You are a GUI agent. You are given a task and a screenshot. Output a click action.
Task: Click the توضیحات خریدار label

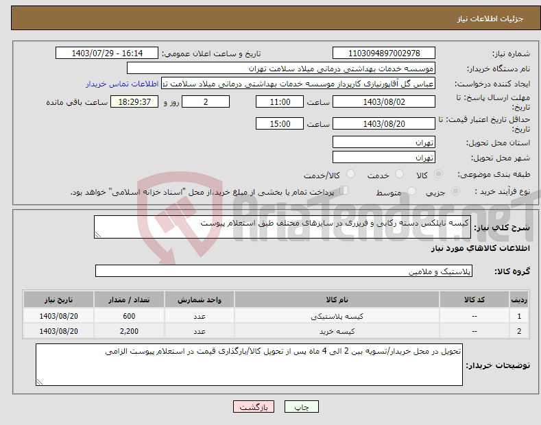tap(498, 365)
